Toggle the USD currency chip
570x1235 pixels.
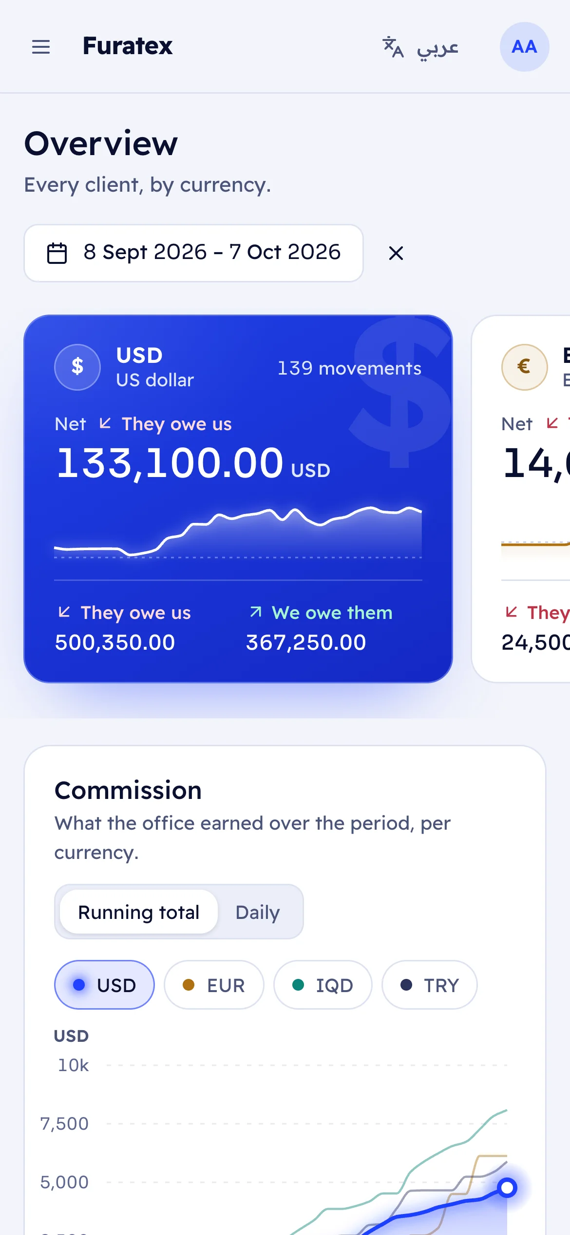(104, 985)
